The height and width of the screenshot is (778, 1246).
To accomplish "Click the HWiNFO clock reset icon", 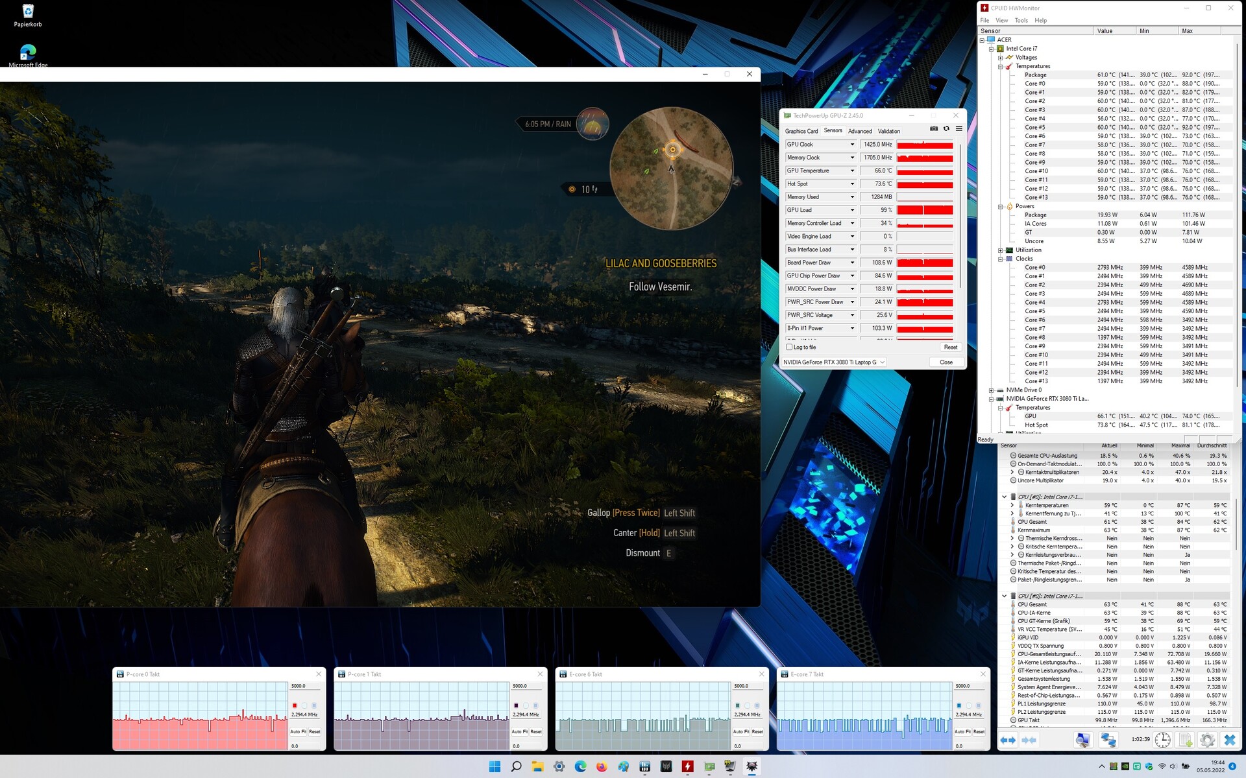I will coord(1162,740).
